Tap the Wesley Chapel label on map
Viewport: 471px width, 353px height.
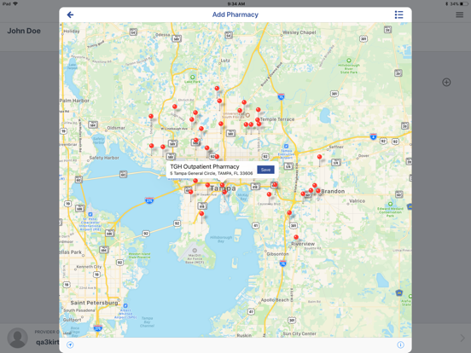click(299, 32)
